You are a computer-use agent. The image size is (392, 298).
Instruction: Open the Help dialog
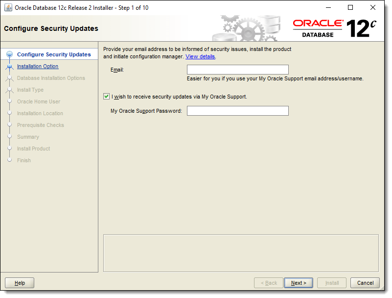pyautogui.click(x=19, y=283)
